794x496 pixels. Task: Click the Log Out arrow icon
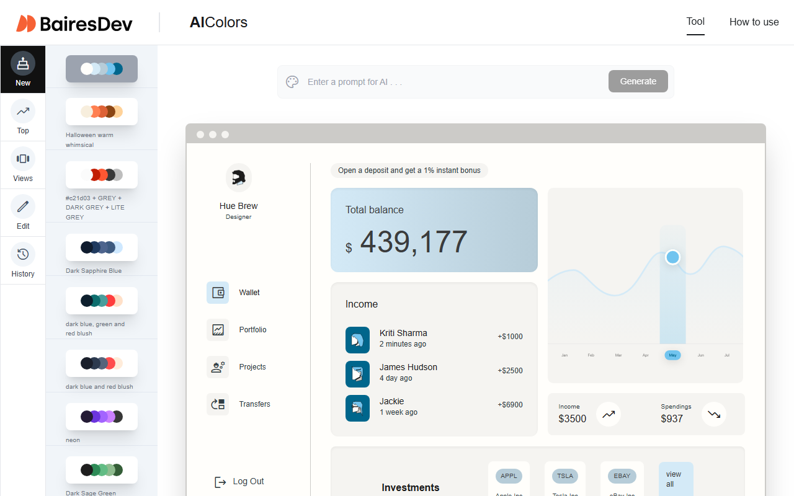[x=220, y=482]
